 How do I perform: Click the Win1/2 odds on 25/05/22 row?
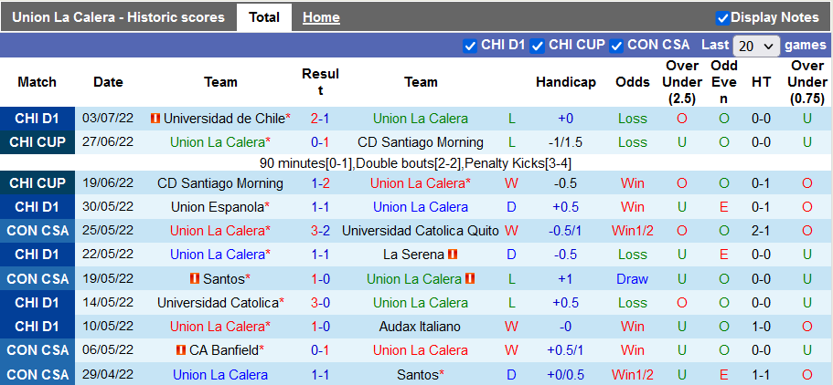click(632, 231)
